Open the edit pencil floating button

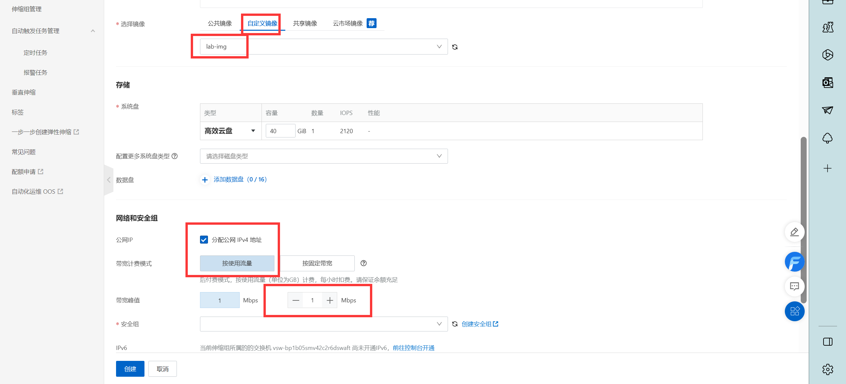coord(794,232)
